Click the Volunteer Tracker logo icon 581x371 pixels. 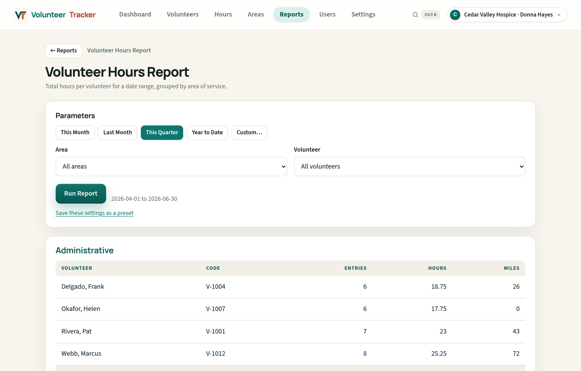[x=21, y=15]
